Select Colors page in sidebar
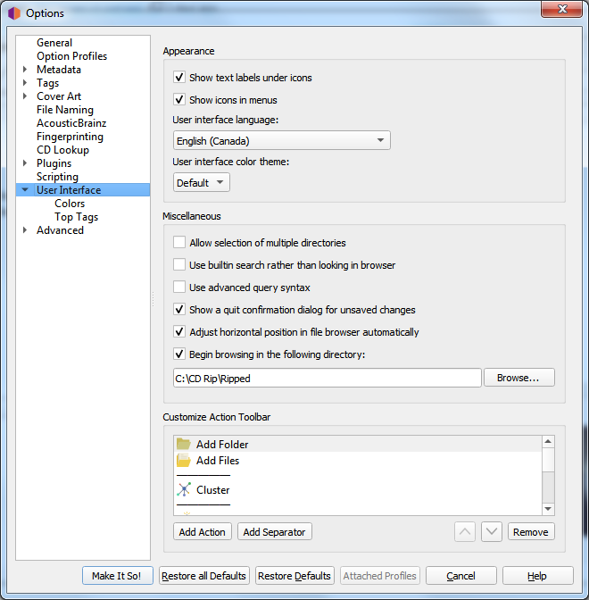 click(70, 204)
